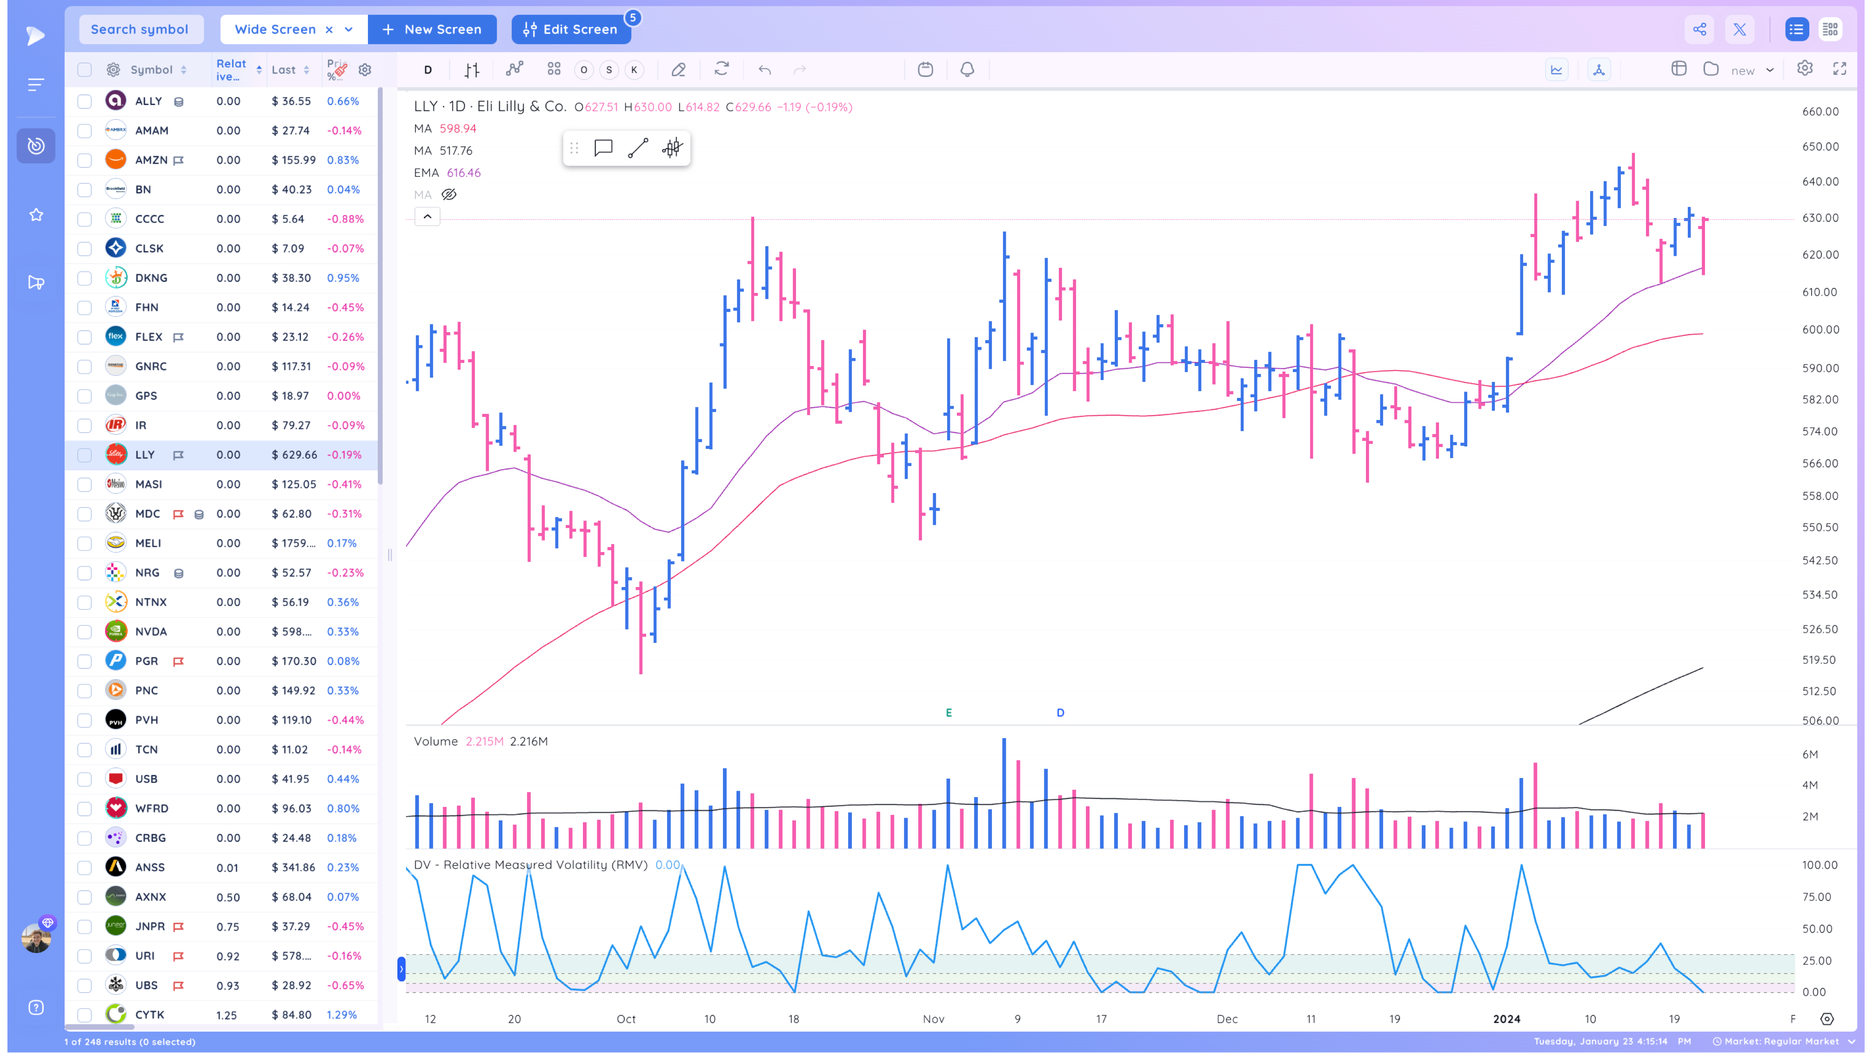Open the calendar date picker icon
The height and width of the screenshot is (1053, 1873).
(x=925, y=69)
